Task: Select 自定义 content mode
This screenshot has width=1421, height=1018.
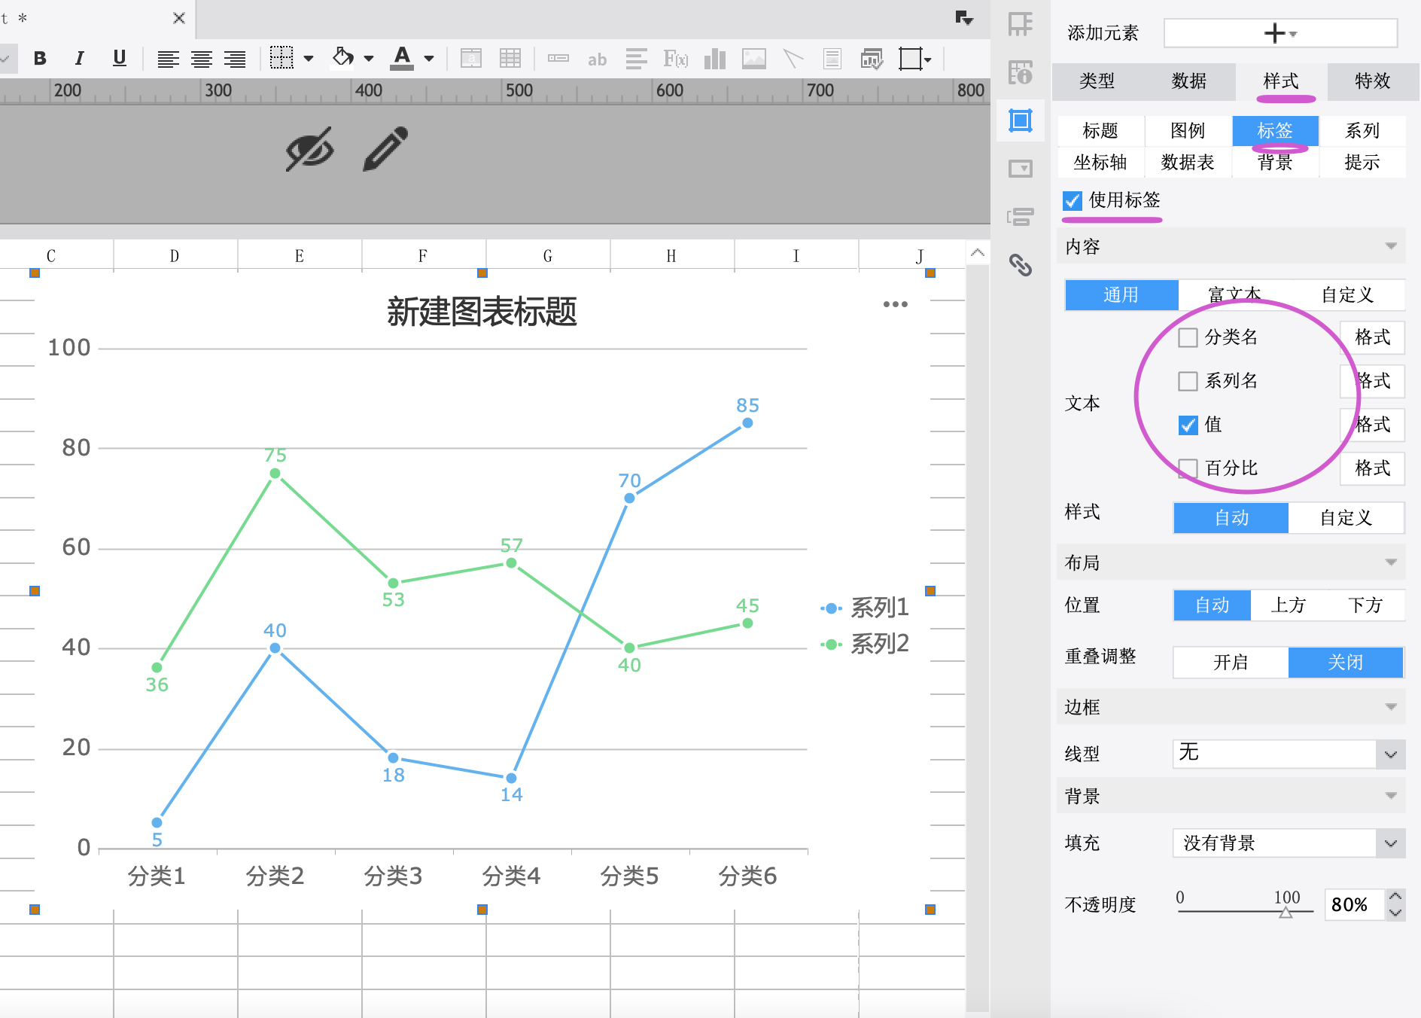Action: pyautogui.click(x=1347, y=295)
